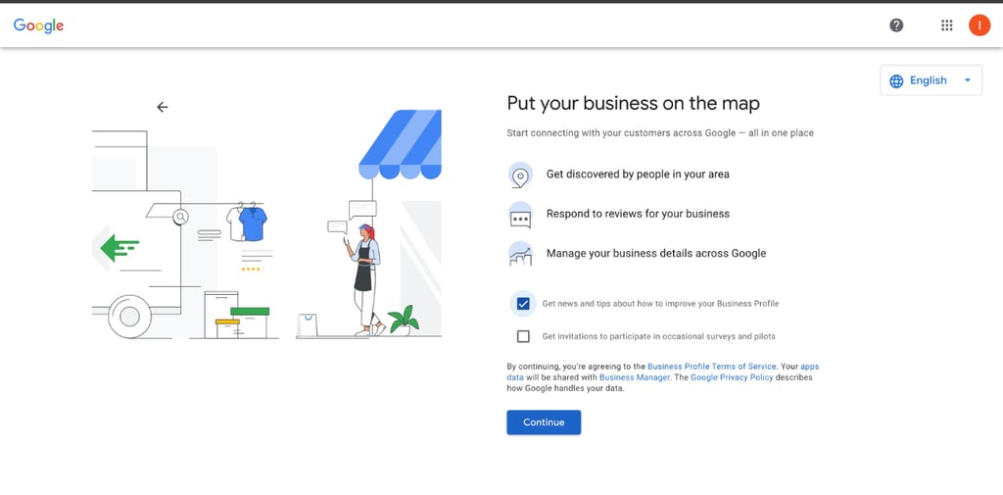1003x495 pixels.
Task: Enable surveys and pilots invitations checkbox
Action: tap(523, 336)
